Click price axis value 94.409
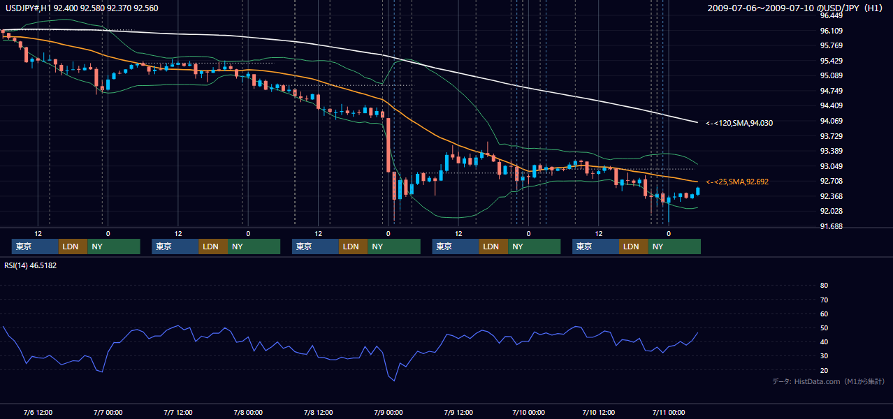The image size is (893, 419). pos(831,106)
